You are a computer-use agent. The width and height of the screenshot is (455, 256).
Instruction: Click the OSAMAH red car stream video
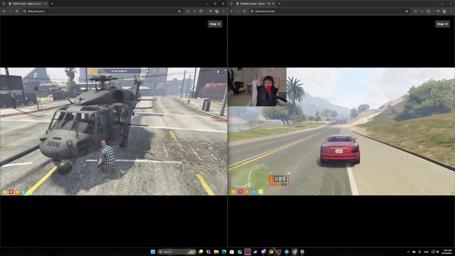coord(341,131)
